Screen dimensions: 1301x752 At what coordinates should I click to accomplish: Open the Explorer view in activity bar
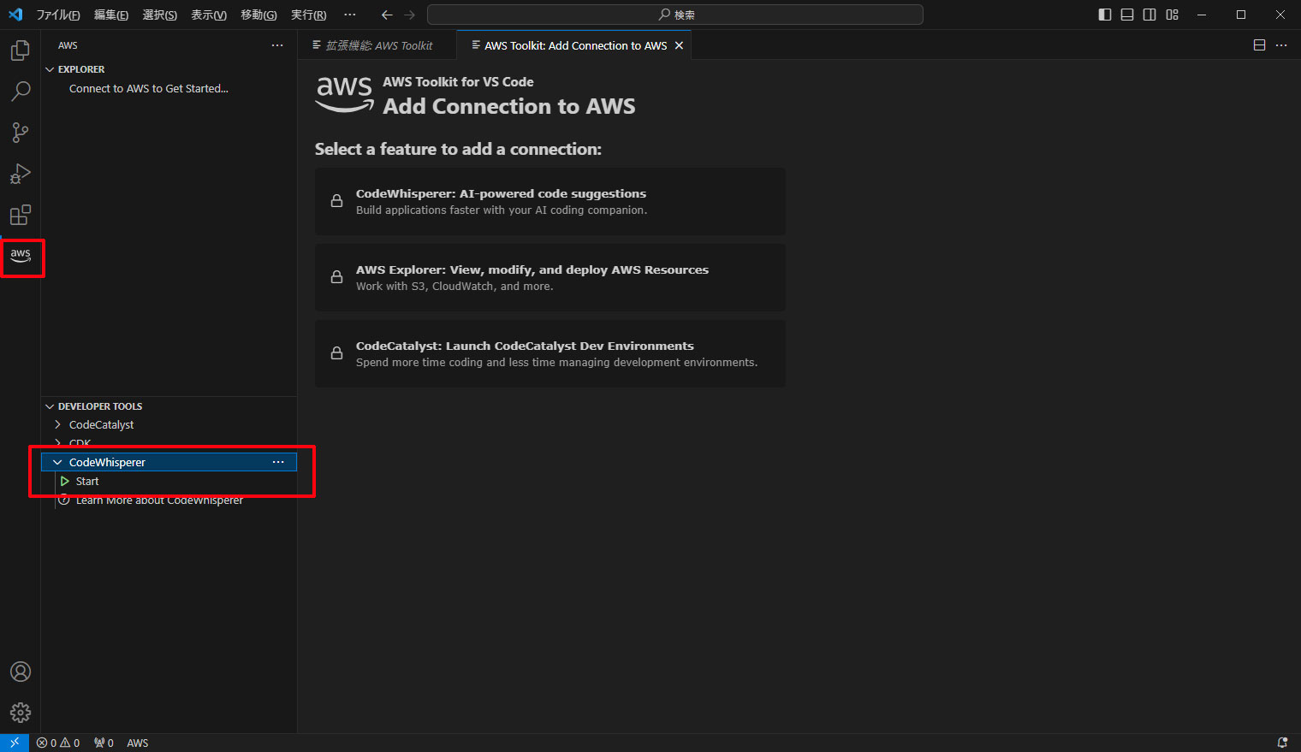tap(21, 50)
